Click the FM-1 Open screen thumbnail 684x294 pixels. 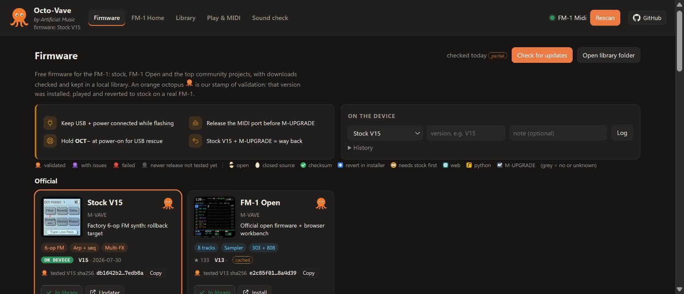(215, 217)
